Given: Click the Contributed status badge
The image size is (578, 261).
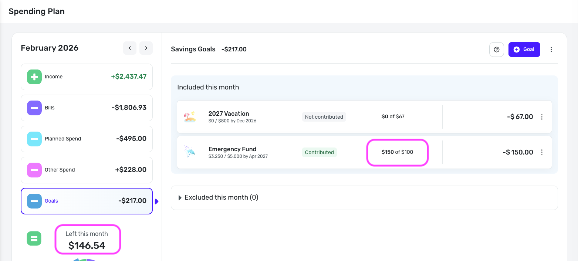Looking at the screenshot, I should coord(319,152).
